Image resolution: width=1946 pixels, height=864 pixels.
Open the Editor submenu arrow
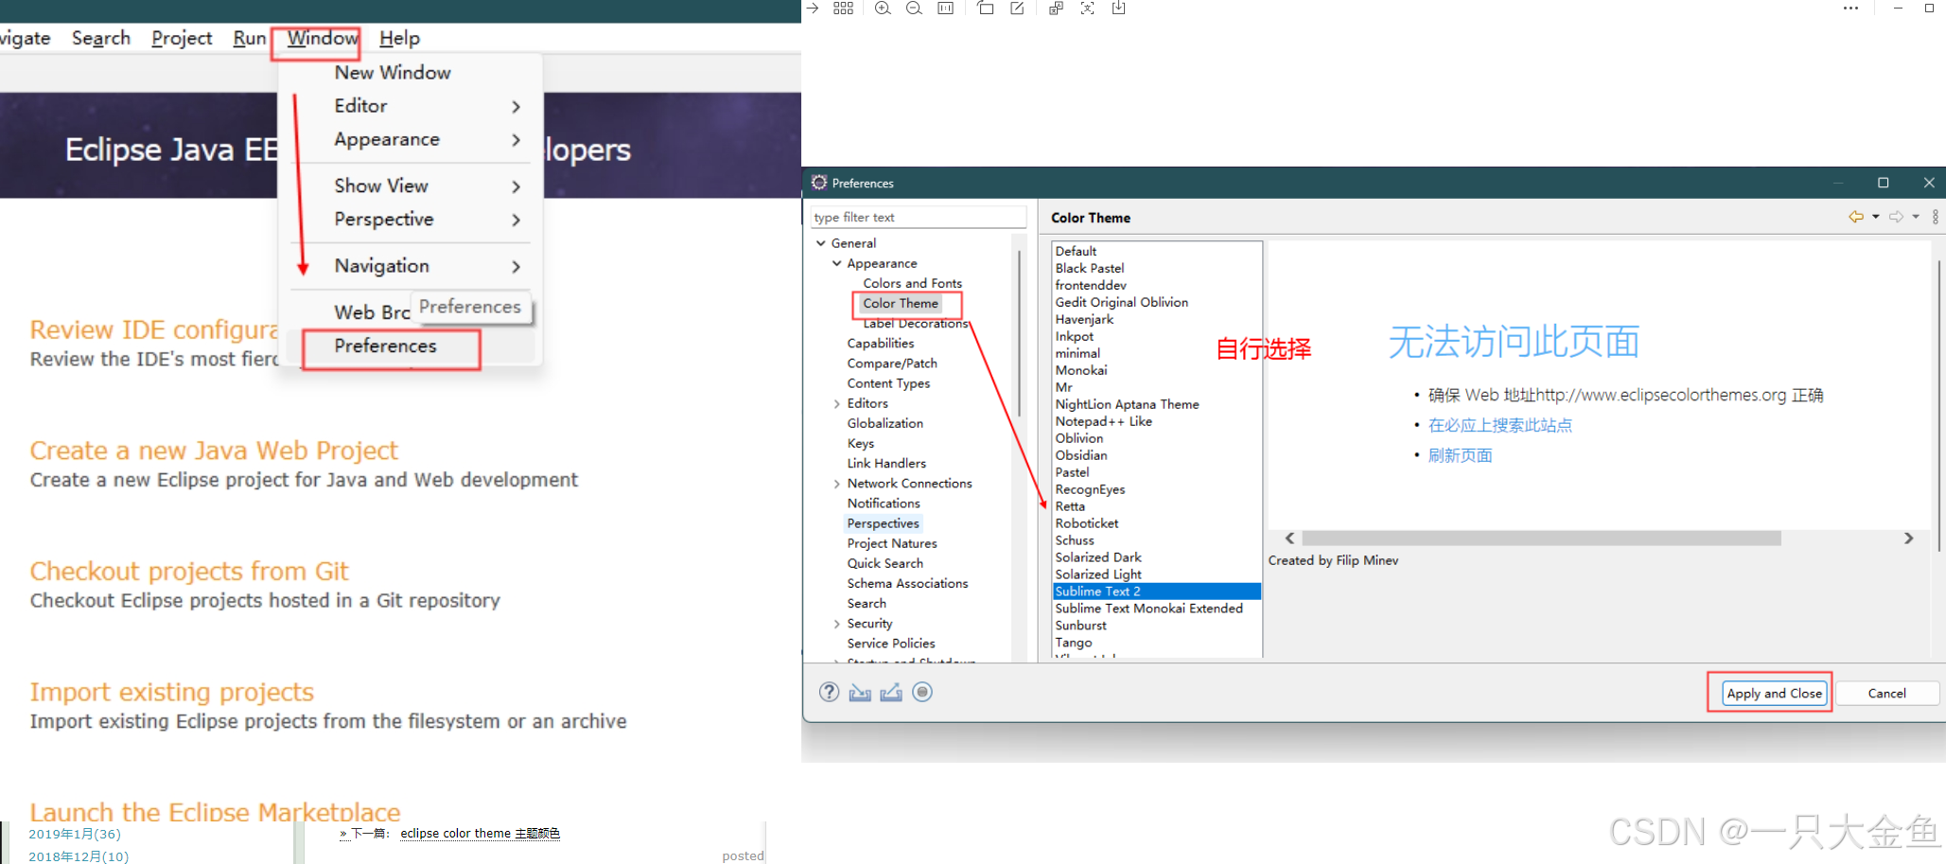click(516, 107)
